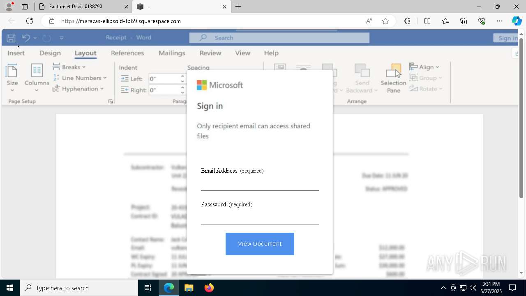Decrease Indent Right with down stepper

click(x=182, y=92)
